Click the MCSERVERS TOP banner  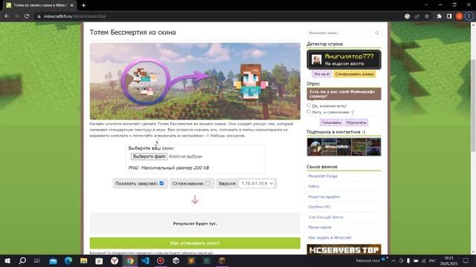[344, 250]
